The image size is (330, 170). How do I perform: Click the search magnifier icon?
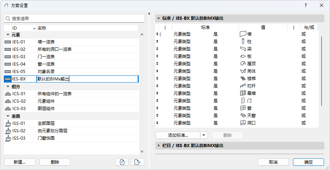pos(8,19)
